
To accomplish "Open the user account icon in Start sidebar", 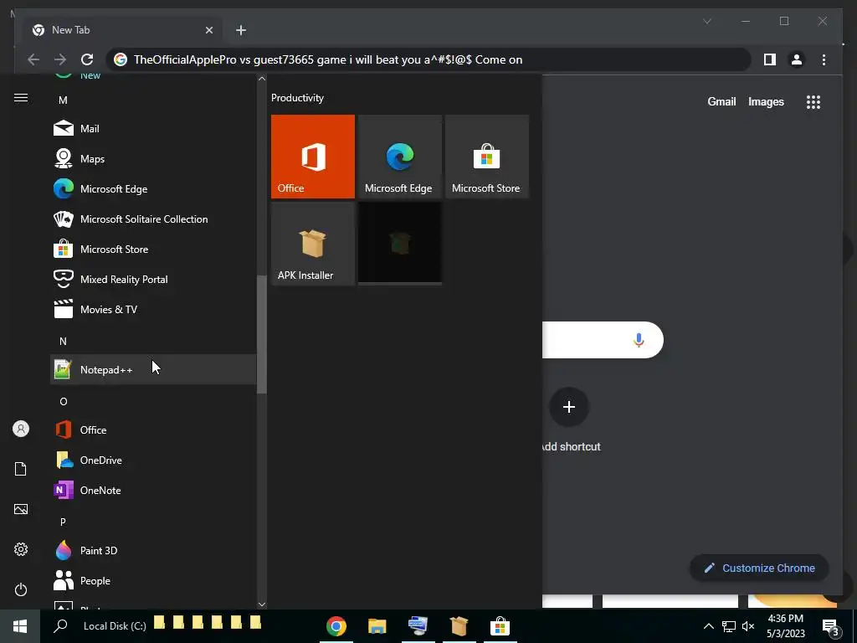I will (x=21, y=429).
